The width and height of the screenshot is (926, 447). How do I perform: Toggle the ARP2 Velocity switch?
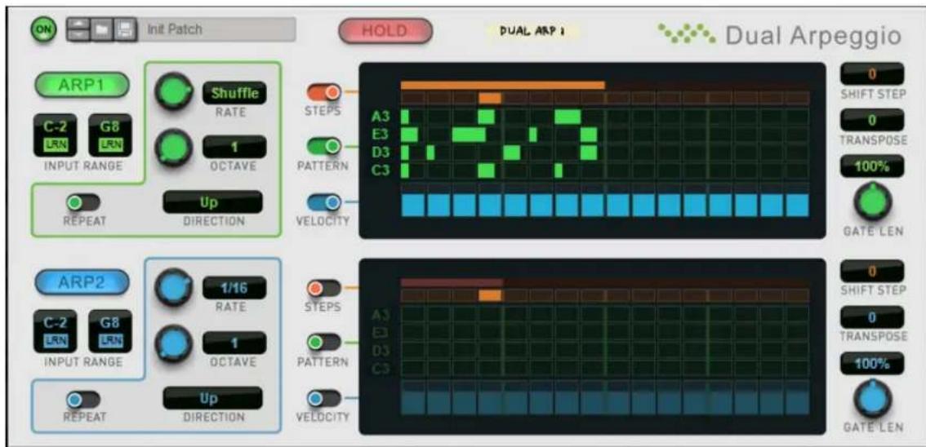324,399
